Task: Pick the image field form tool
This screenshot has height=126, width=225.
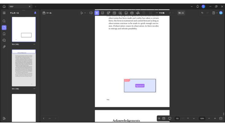Action: pos(126,13)
